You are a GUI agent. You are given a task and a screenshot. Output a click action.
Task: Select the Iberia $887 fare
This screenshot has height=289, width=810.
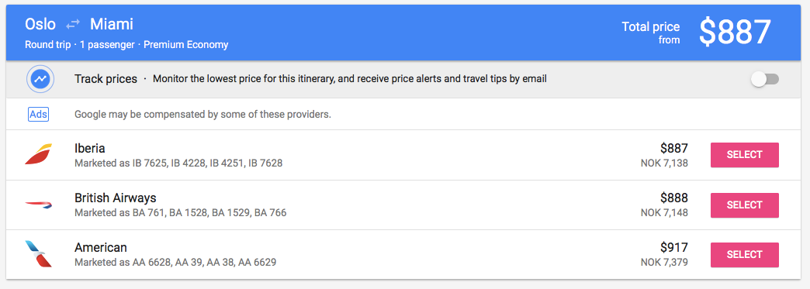pos(744,155)
